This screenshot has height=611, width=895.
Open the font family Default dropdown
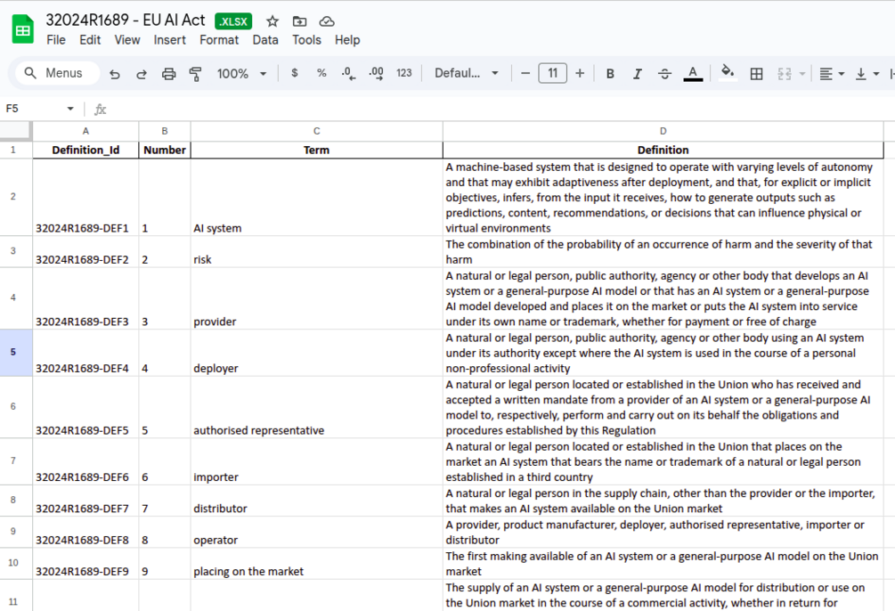coord(467,73)
